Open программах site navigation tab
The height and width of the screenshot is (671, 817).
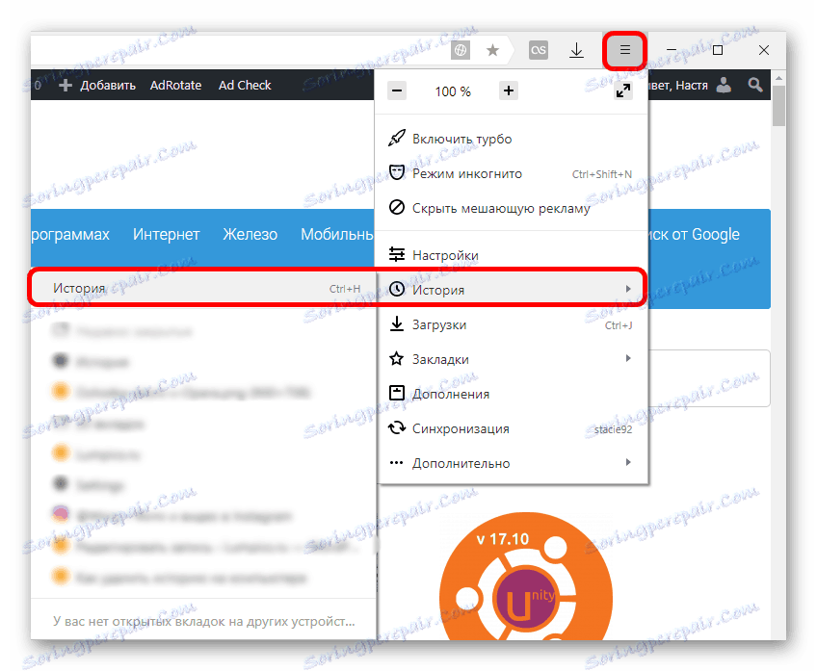click(70, 235)
